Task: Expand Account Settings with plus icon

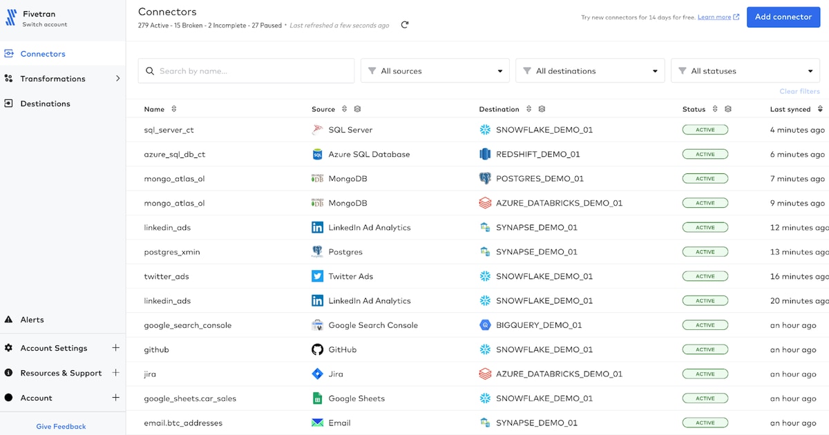Action: tap(115, 348)
